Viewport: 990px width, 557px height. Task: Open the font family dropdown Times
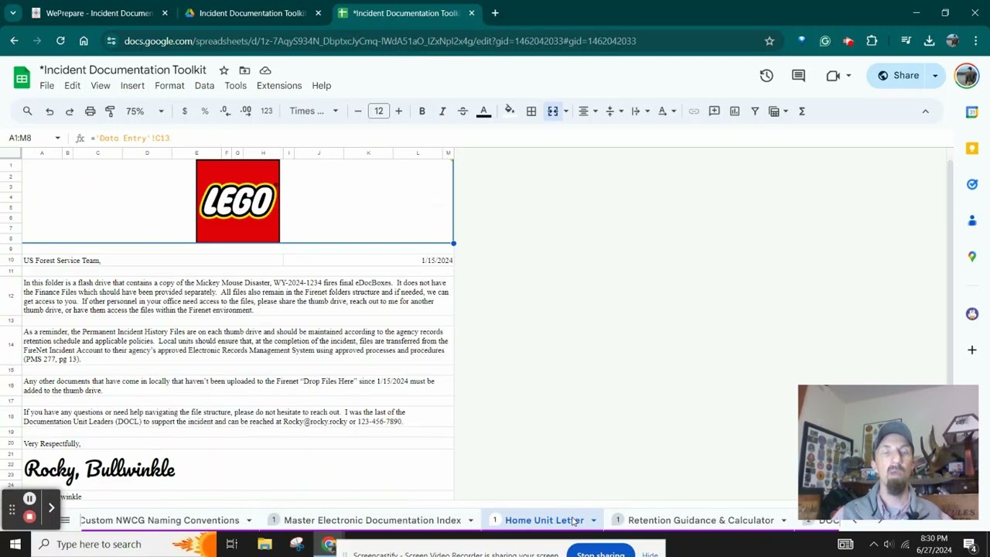[x=313, y=111]
